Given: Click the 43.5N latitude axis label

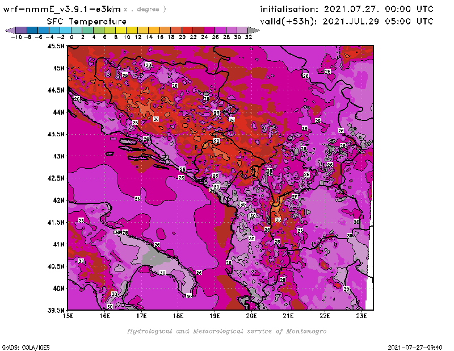Looking at the screenshot, I should coord(56,134).
